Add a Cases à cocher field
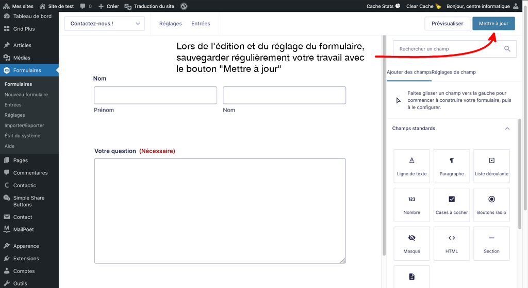This screenshot has width=528, height=288. point(451,205)
